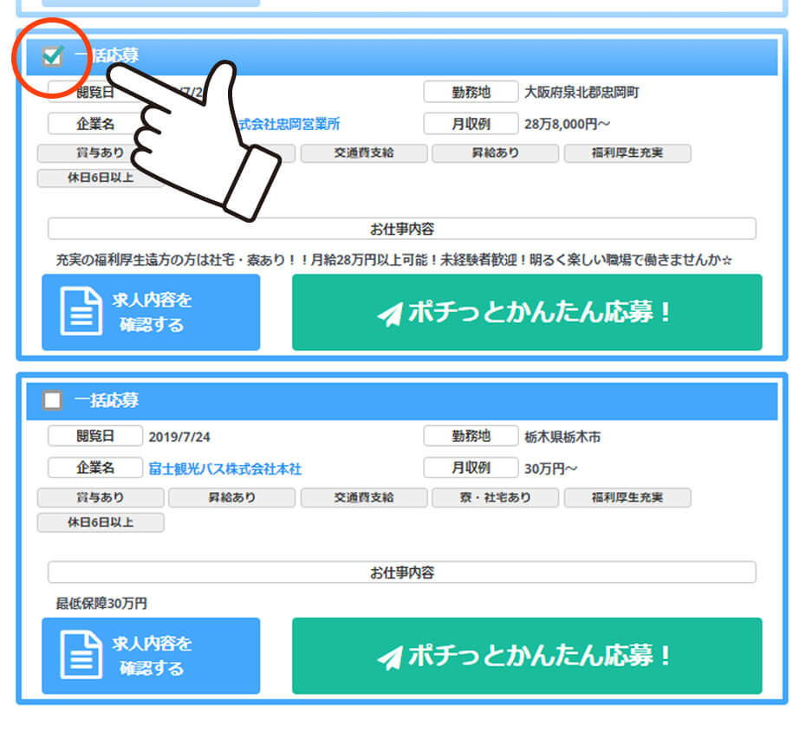
Task: Select the 賞与あり tag on the first listing
Action: click(100, 152)
